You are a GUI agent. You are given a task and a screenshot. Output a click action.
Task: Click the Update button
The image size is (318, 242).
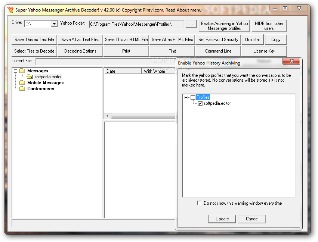(x=222, y=219)
